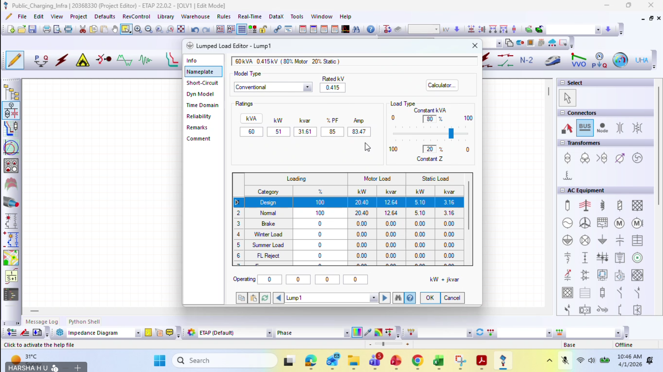Open the RevControl menu
663x372 pixels.
coord(136,17)
